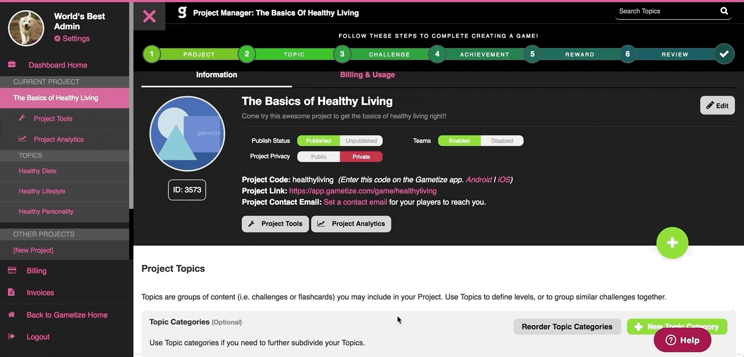The width and height of the screenshot is (744, 357).
Task: Click the Project Tools button under project info
Action: tap(275, 224)
